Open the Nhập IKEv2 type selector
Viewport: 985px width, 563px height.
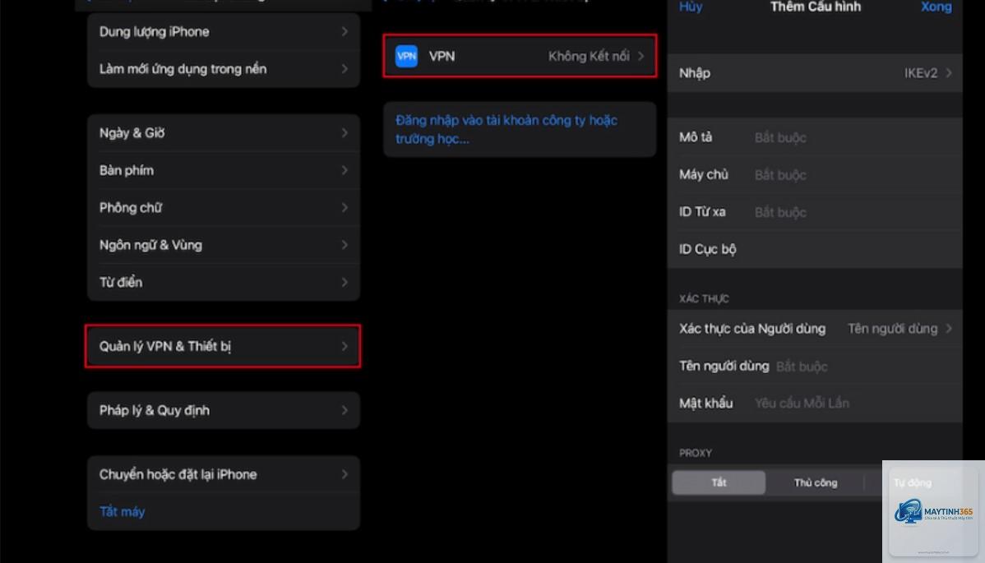[815, 73]
